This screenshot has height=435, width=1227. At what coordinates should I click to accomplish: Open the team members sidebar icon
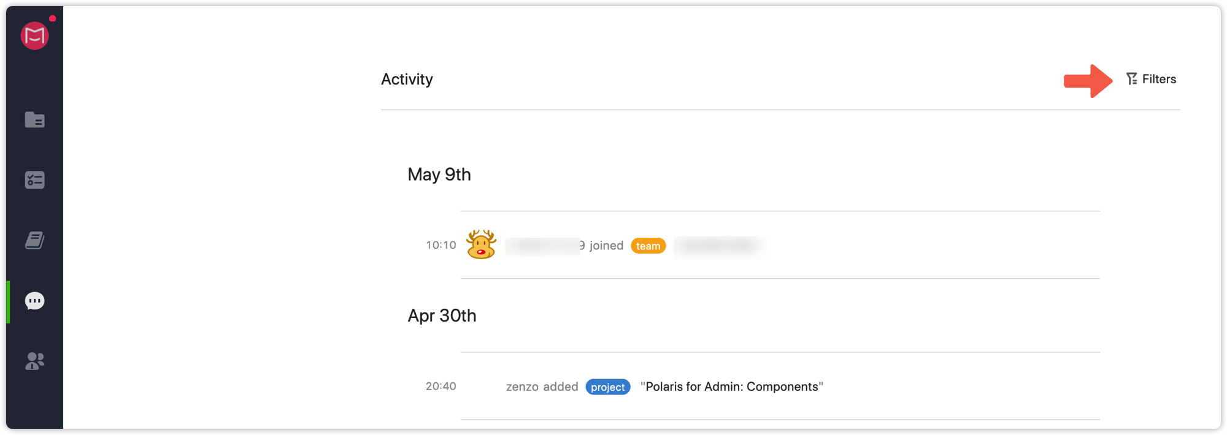pyautogui.click(x=35, y=361)
